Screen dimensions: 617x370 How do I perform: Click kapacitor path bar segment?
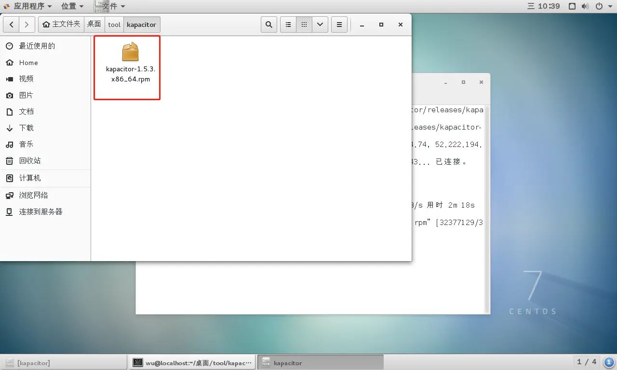coord(141,25)
